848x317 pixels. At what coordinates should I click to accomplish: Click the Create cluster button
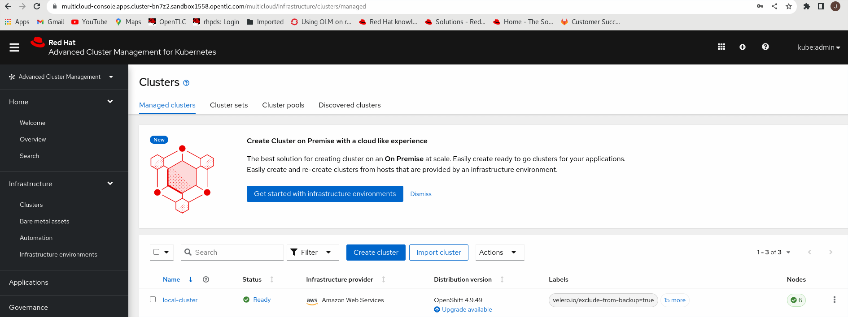pyautogui.click(x=376, y=253)
